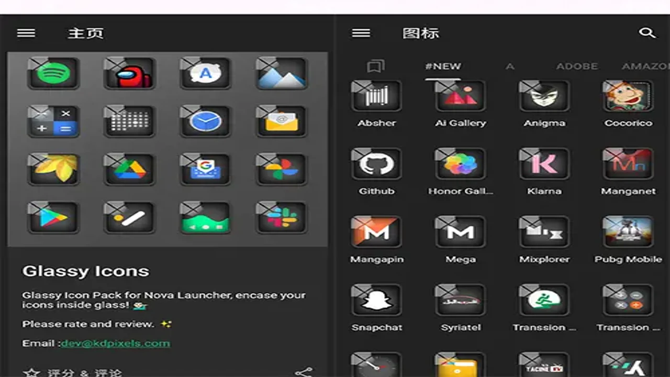Select the Spotify icon in the preview grid
670x377 pixels.
54,73
